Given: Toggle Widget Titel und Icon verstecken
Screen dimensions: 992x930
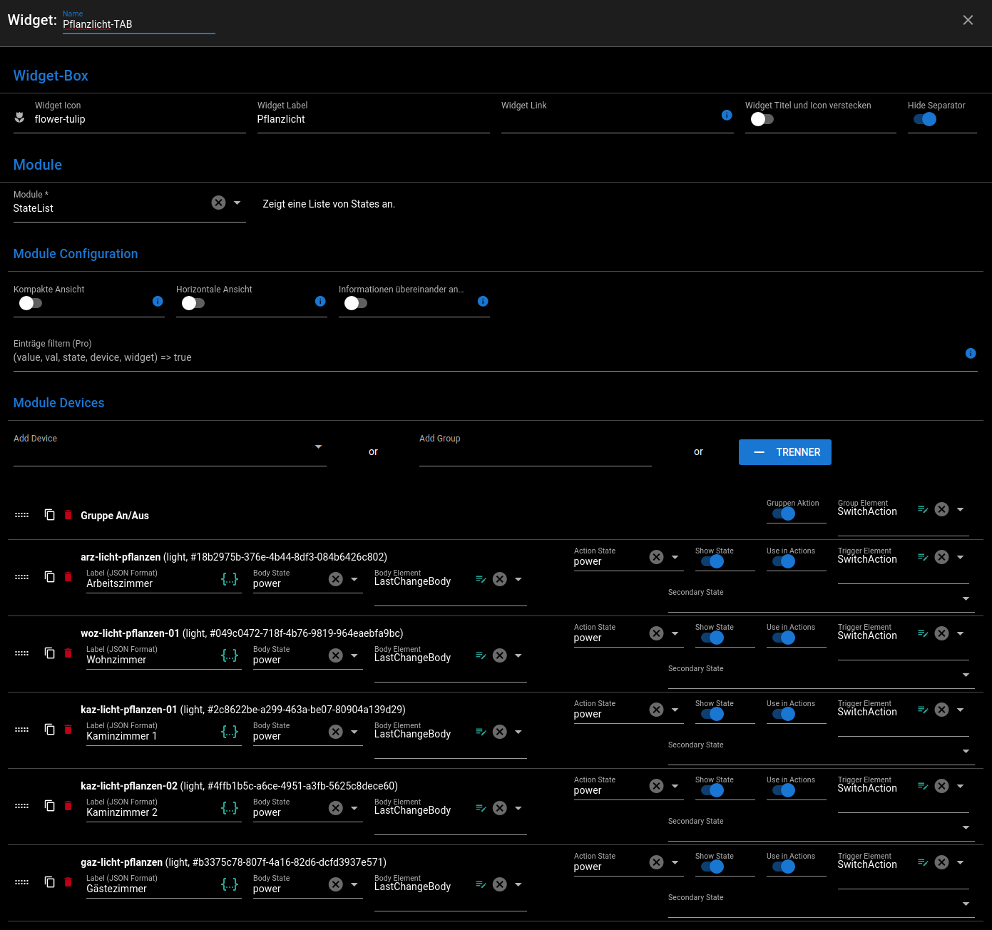Looking at the screenshot, I should tap(762, 119).
